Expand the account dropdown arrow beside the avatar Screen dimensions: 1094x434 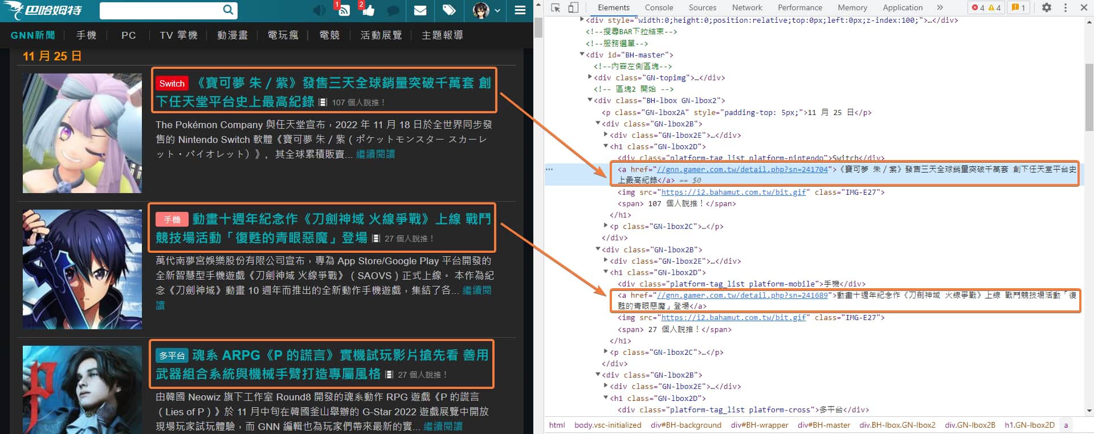pyautogui.click(x=497, y=10)
